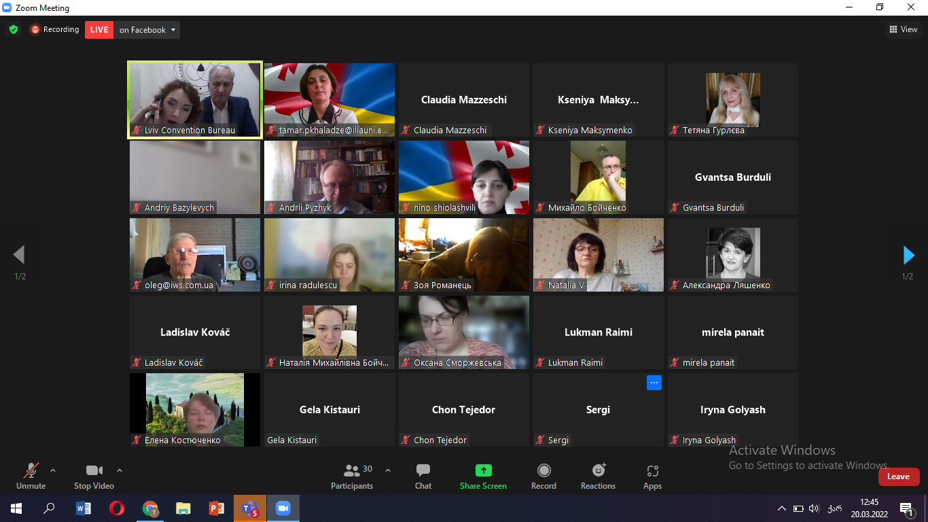Screen dimensions: 928x522
Task: Open Windows Start menu
Action: (16, 508)
